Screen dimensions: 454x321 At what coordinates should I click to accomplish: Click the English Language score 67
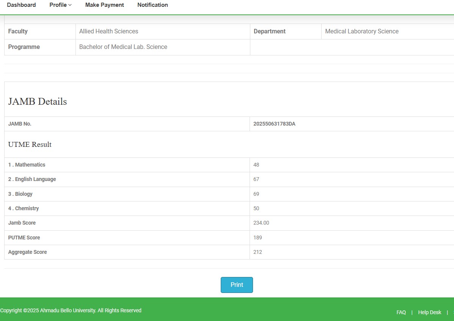(256, 179)
